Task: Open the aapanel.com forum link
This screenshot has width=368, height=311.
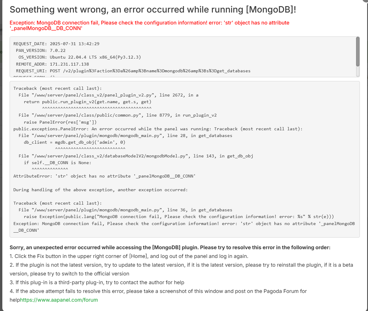Action: pyautogui.click(x=59, y=300)
